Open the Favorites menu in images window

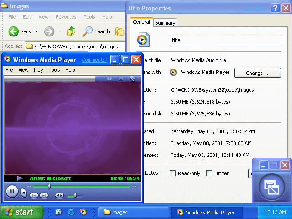[66, 17]
